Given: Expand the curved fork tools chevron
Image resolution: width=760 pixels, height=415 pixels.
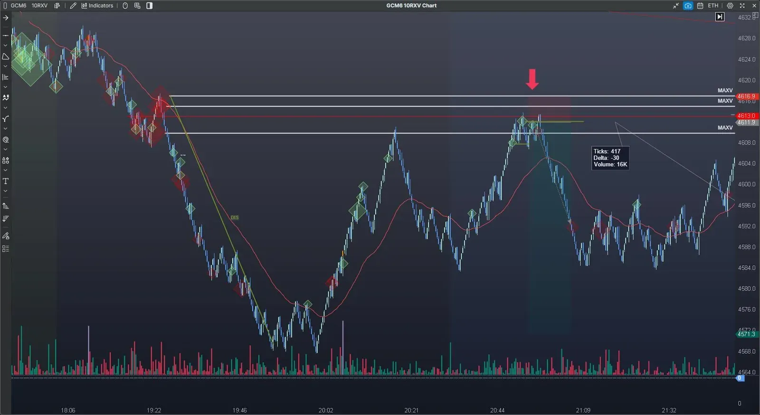Looking at the screenshot, I should [6, 129].
